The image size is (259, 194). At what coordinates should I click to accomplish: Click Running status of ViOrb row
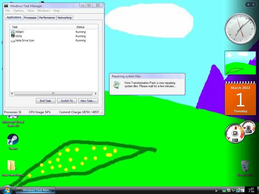point(81,36)
